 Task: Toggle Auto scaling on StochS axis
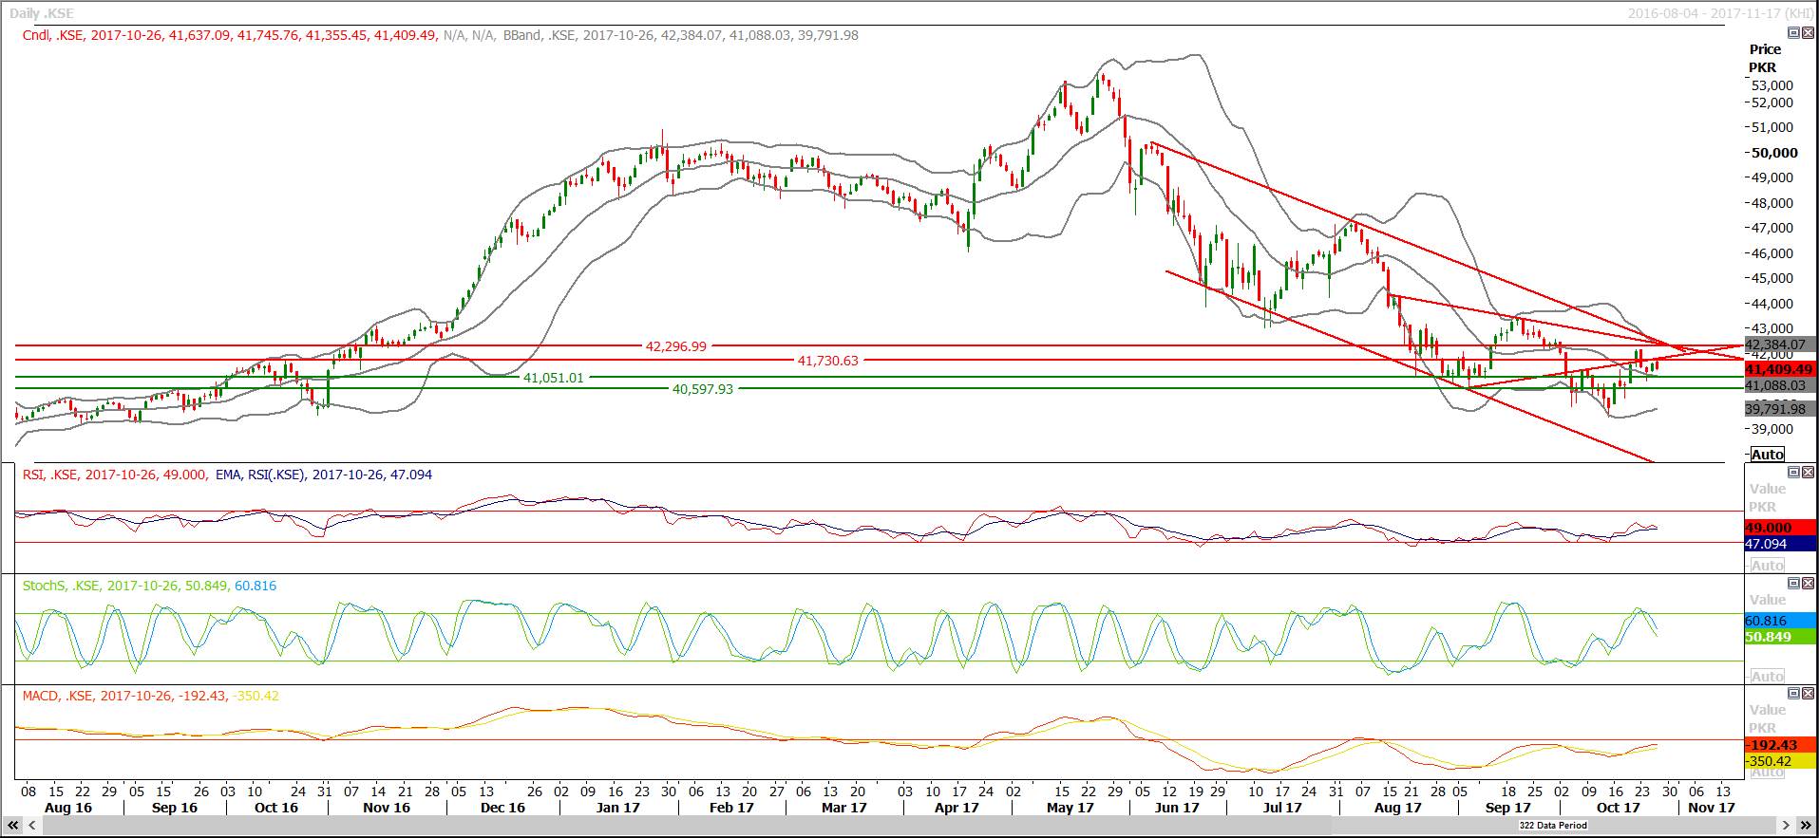click(1767, 677)
